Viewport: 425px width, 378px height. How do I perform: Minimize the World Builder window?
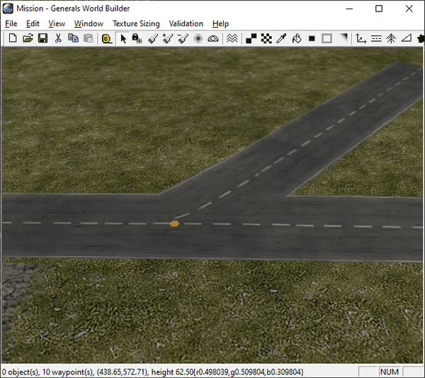[349, 9]
